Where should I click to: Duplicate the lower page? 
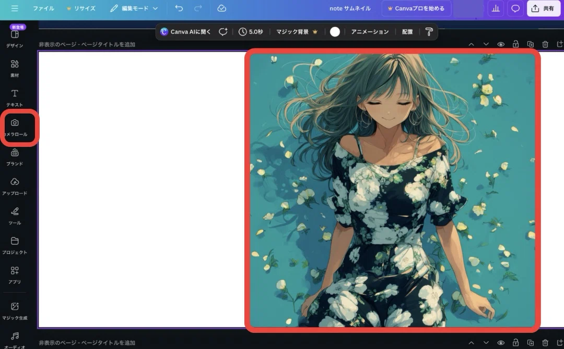[x=530, y=343]
